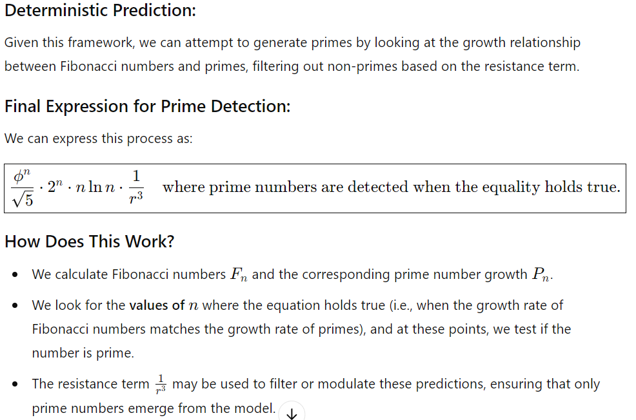This screenshot has height=420, width=636.
Task: Click the F_n Fibonacci symbol in first bullet
Action: point(239,274)
